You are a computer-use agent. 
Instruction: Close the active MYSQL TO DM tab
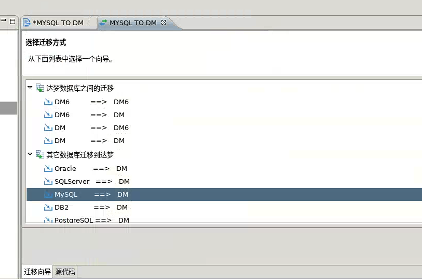(x=163, y=22)
